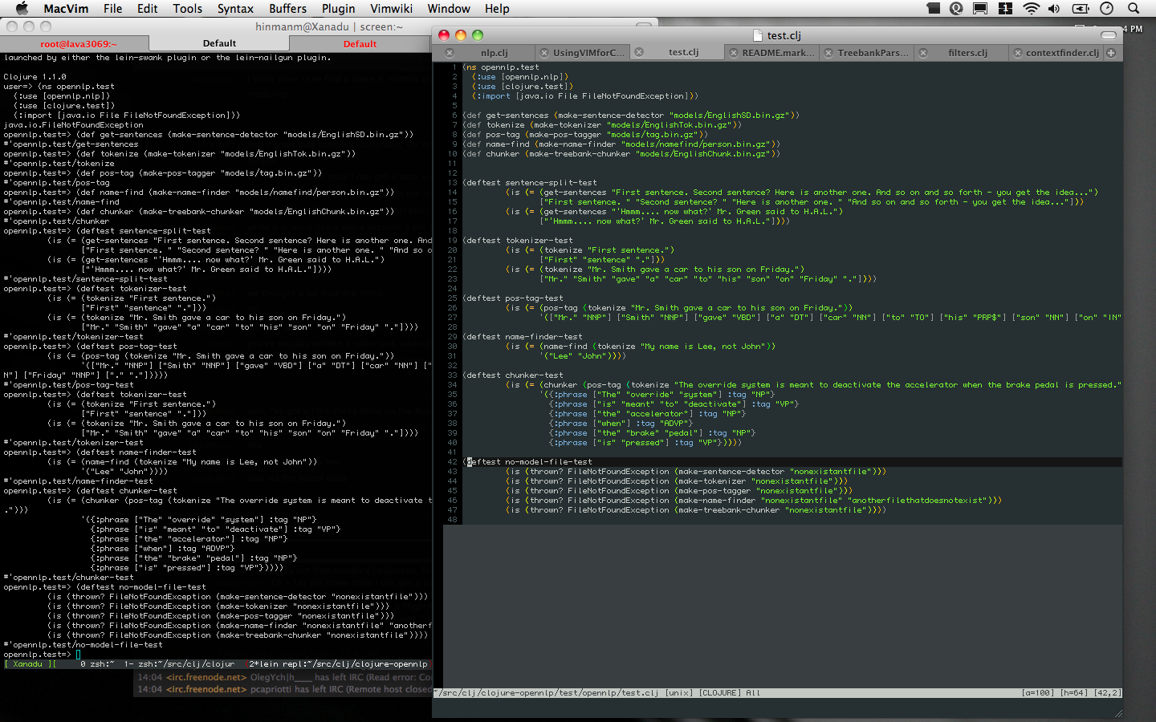Click first irc.freenode.net notification line
The width and height of the screenshot is (1156, 722).
[284, 677]
